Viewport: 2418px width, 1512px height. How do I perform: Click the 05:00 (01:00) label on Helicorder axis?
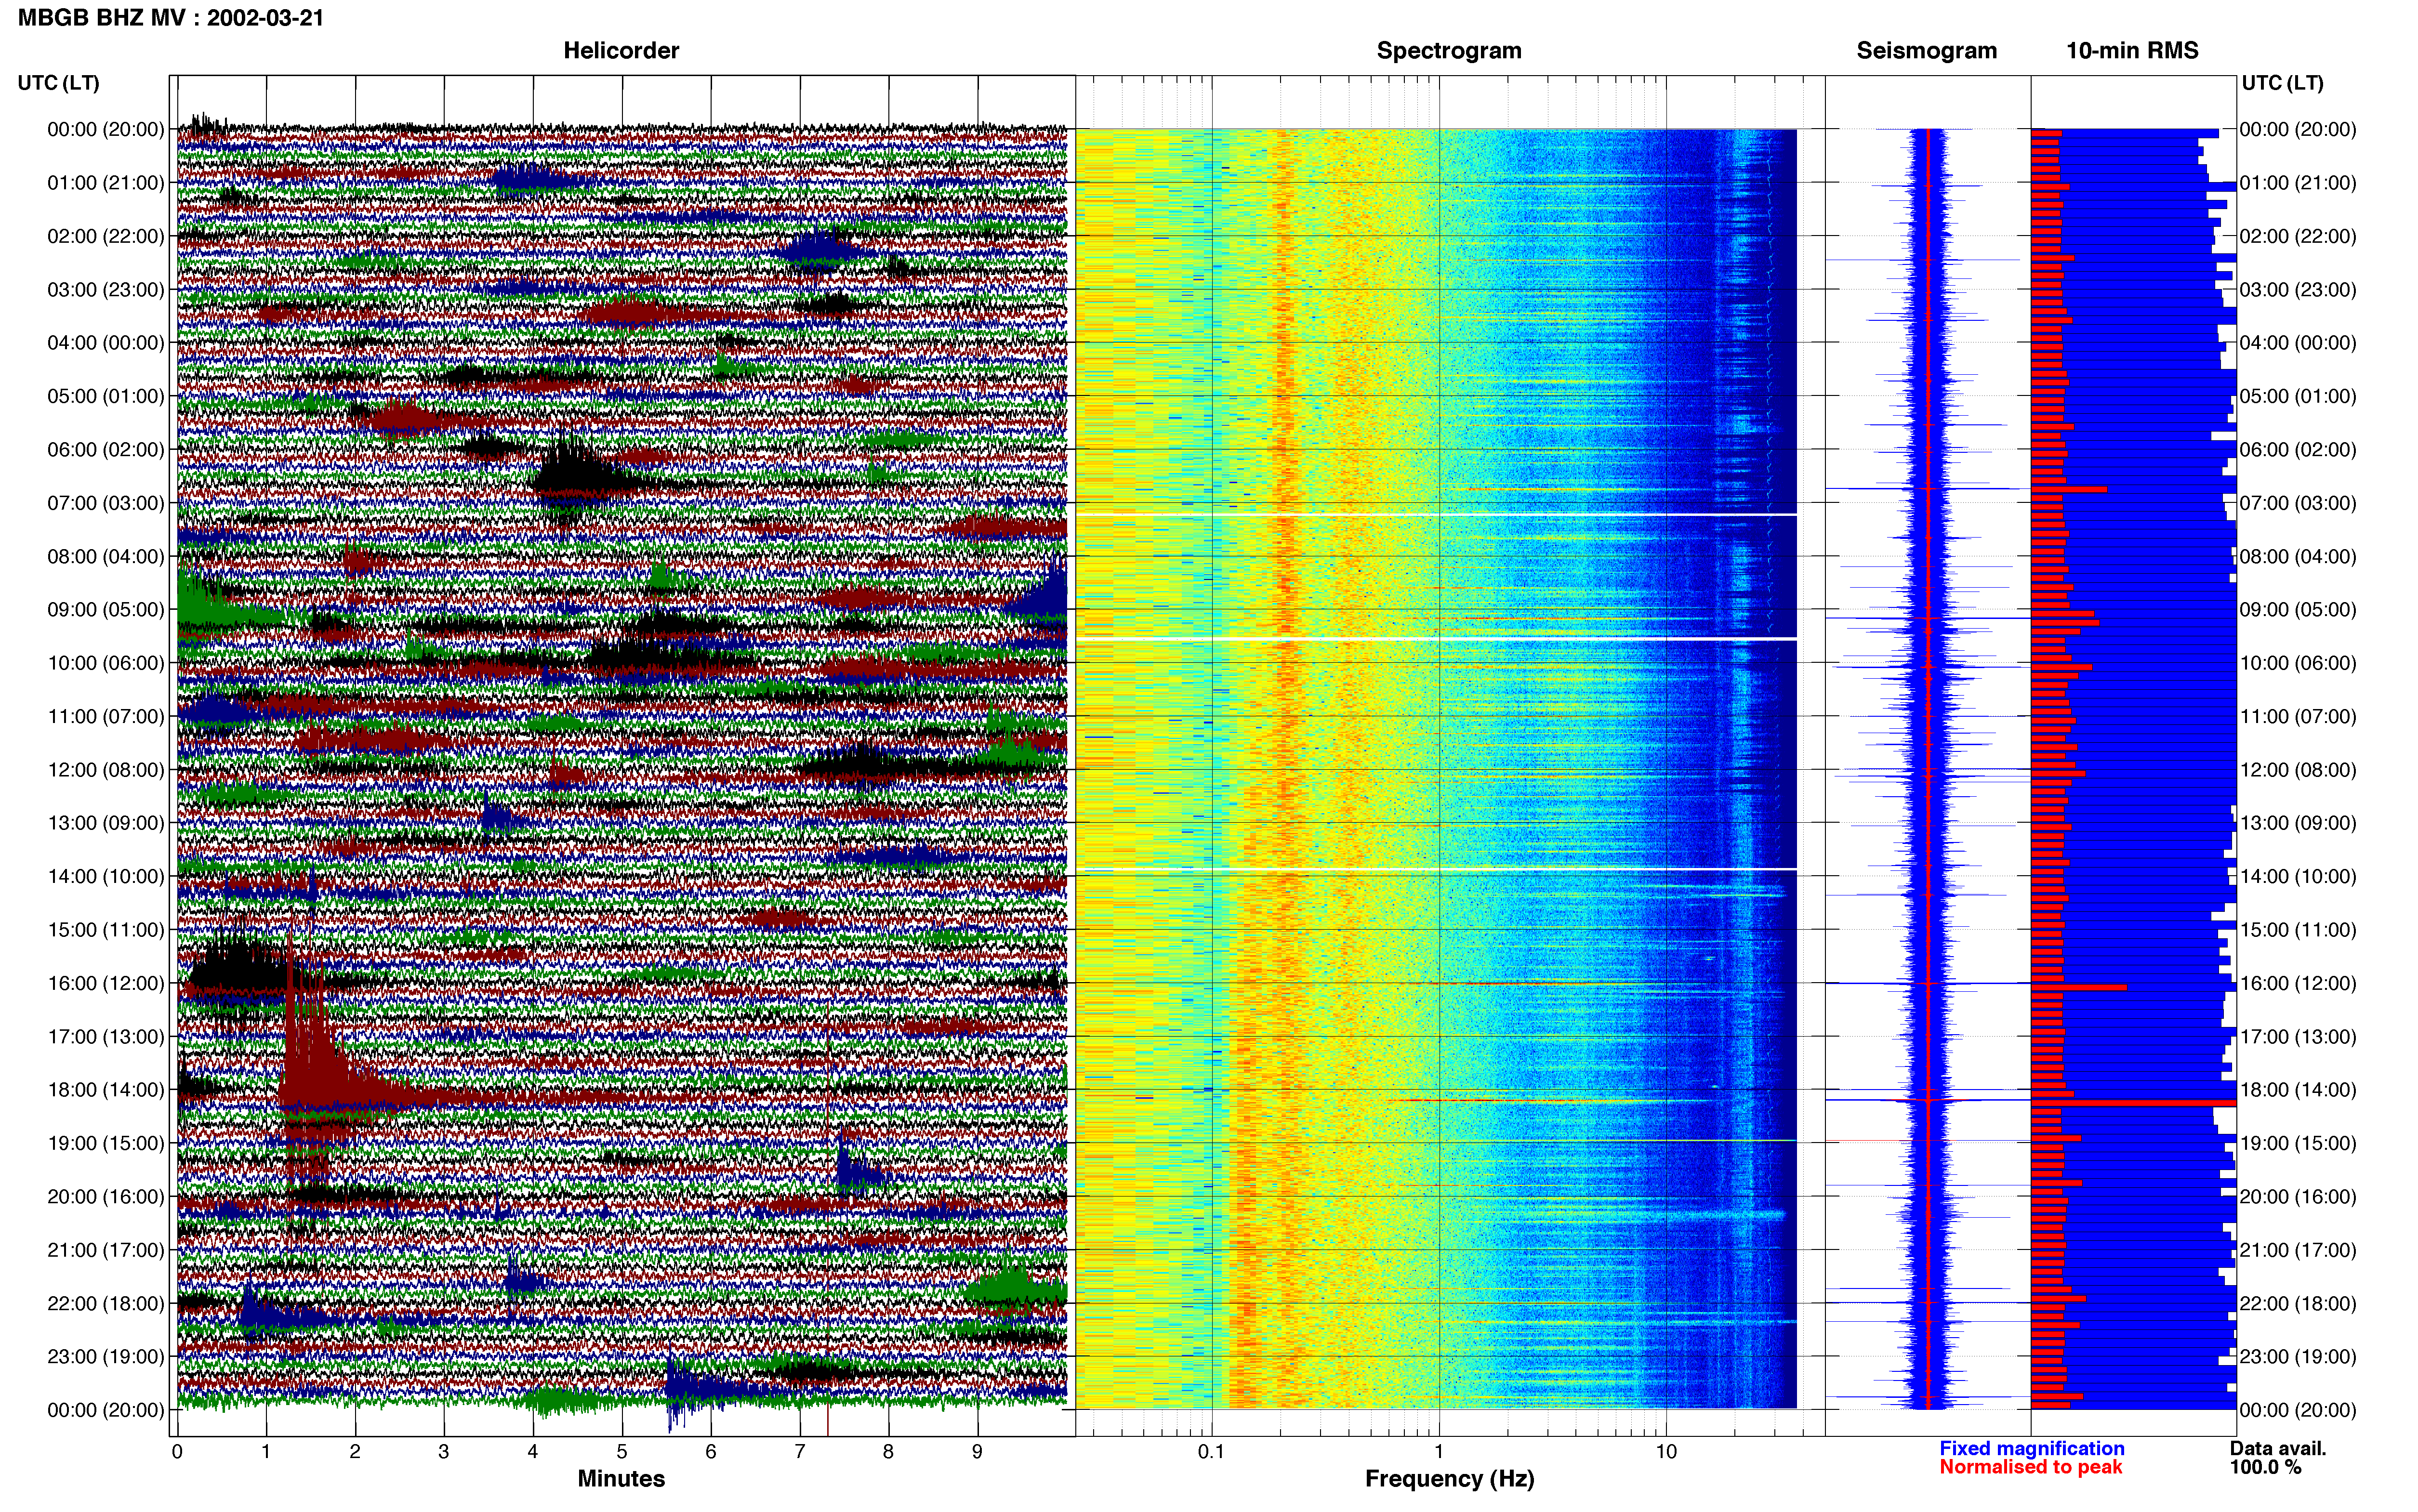pyautogui.click(x=106, y=396)
